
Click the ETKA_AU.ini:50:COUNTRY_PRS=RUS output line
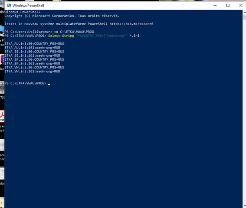pyautogui.click(x=34, y=44)
